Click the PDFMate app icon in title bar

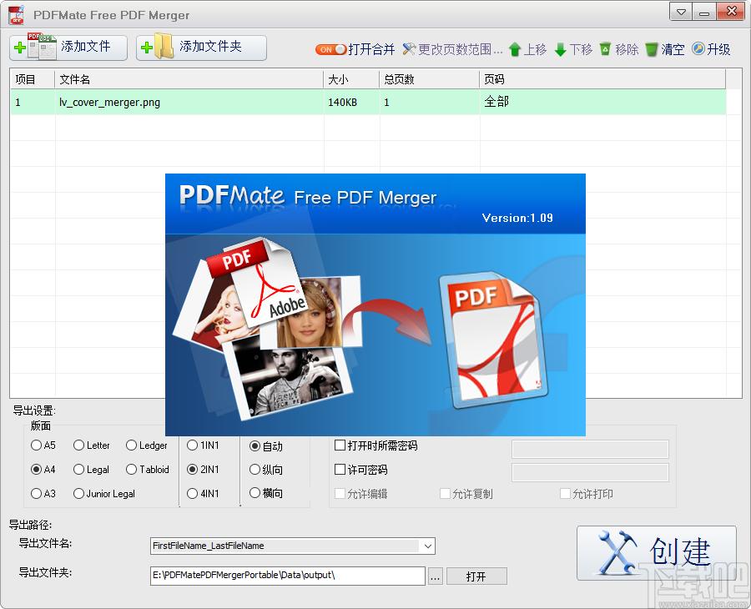pos(17,15)
